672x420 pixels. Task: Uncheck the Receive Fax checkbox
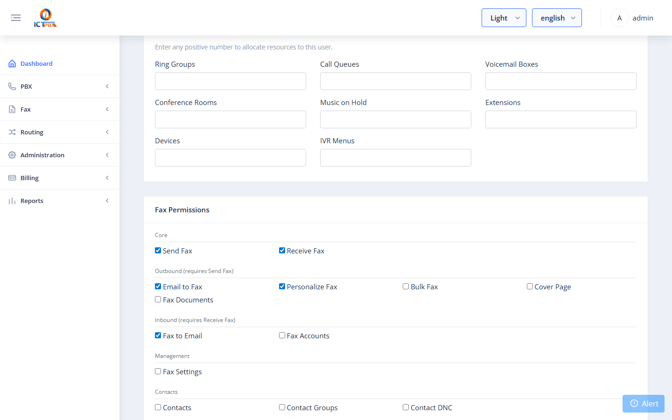click(282, 251)
